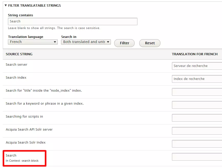Click translation field for keyword or phrase string
This screenshot has width=222, height=168.
coord(197,105)
